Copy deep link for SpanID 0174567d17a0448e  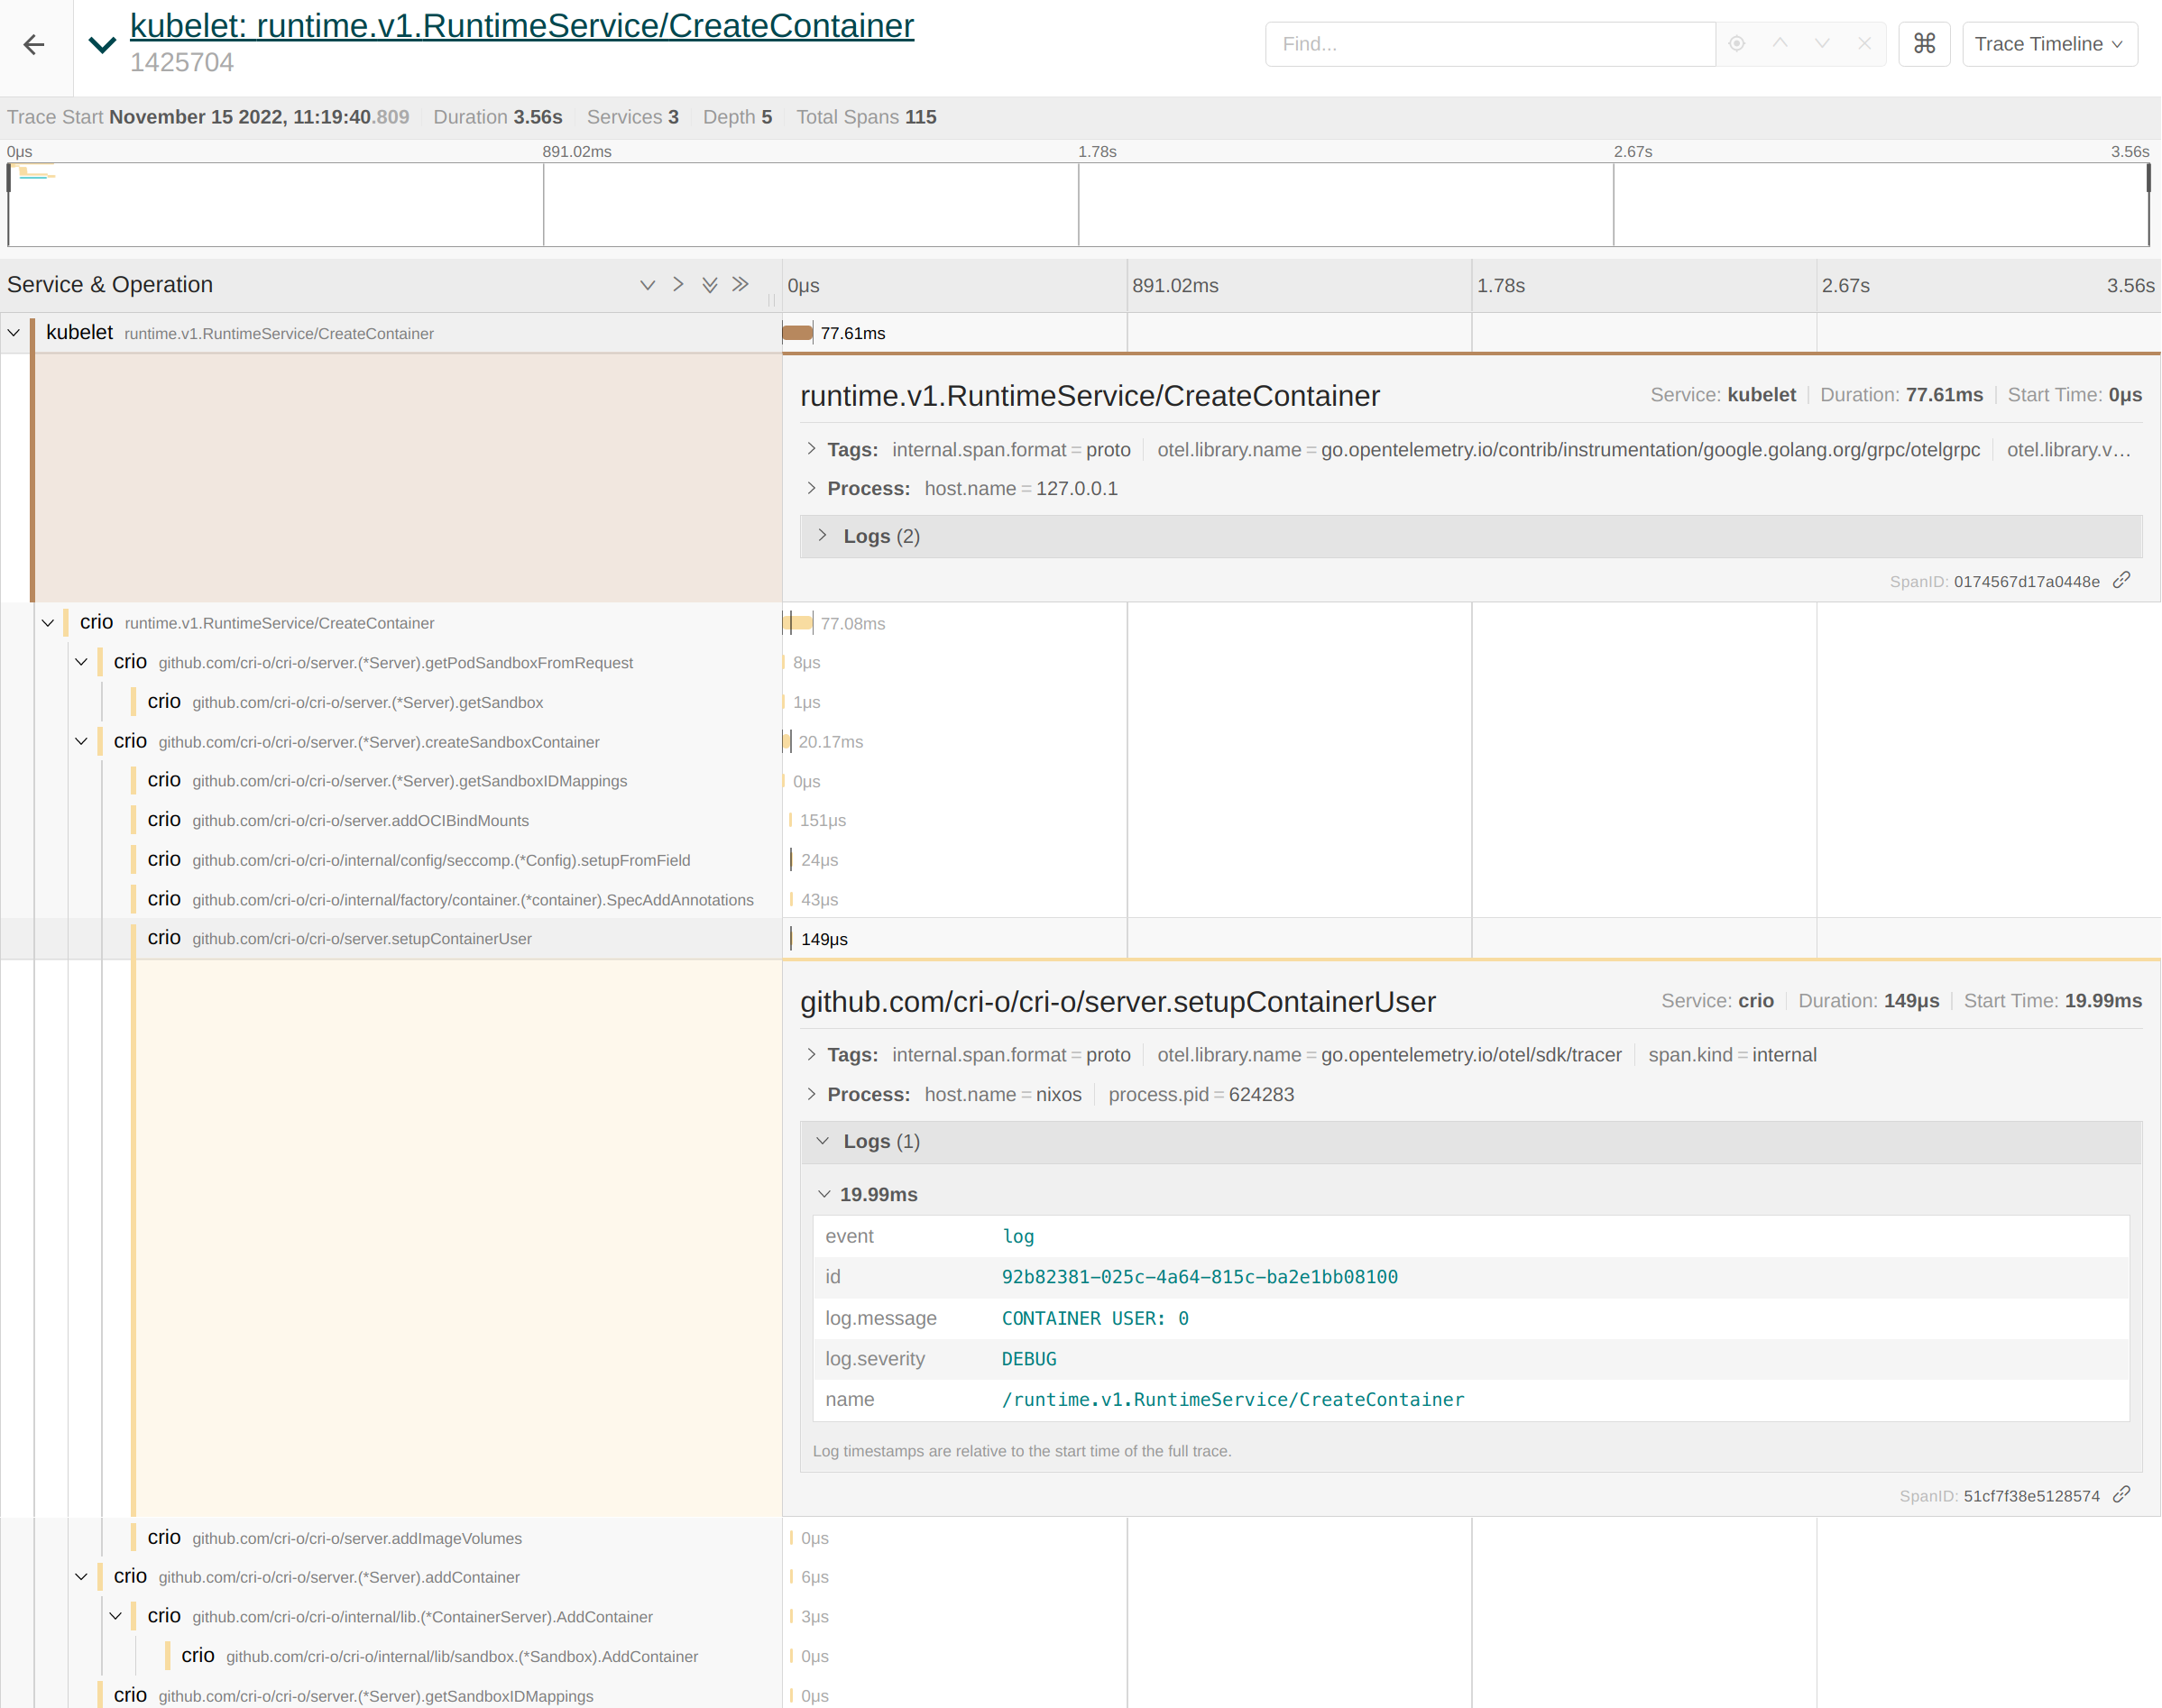coord(2121,580)
